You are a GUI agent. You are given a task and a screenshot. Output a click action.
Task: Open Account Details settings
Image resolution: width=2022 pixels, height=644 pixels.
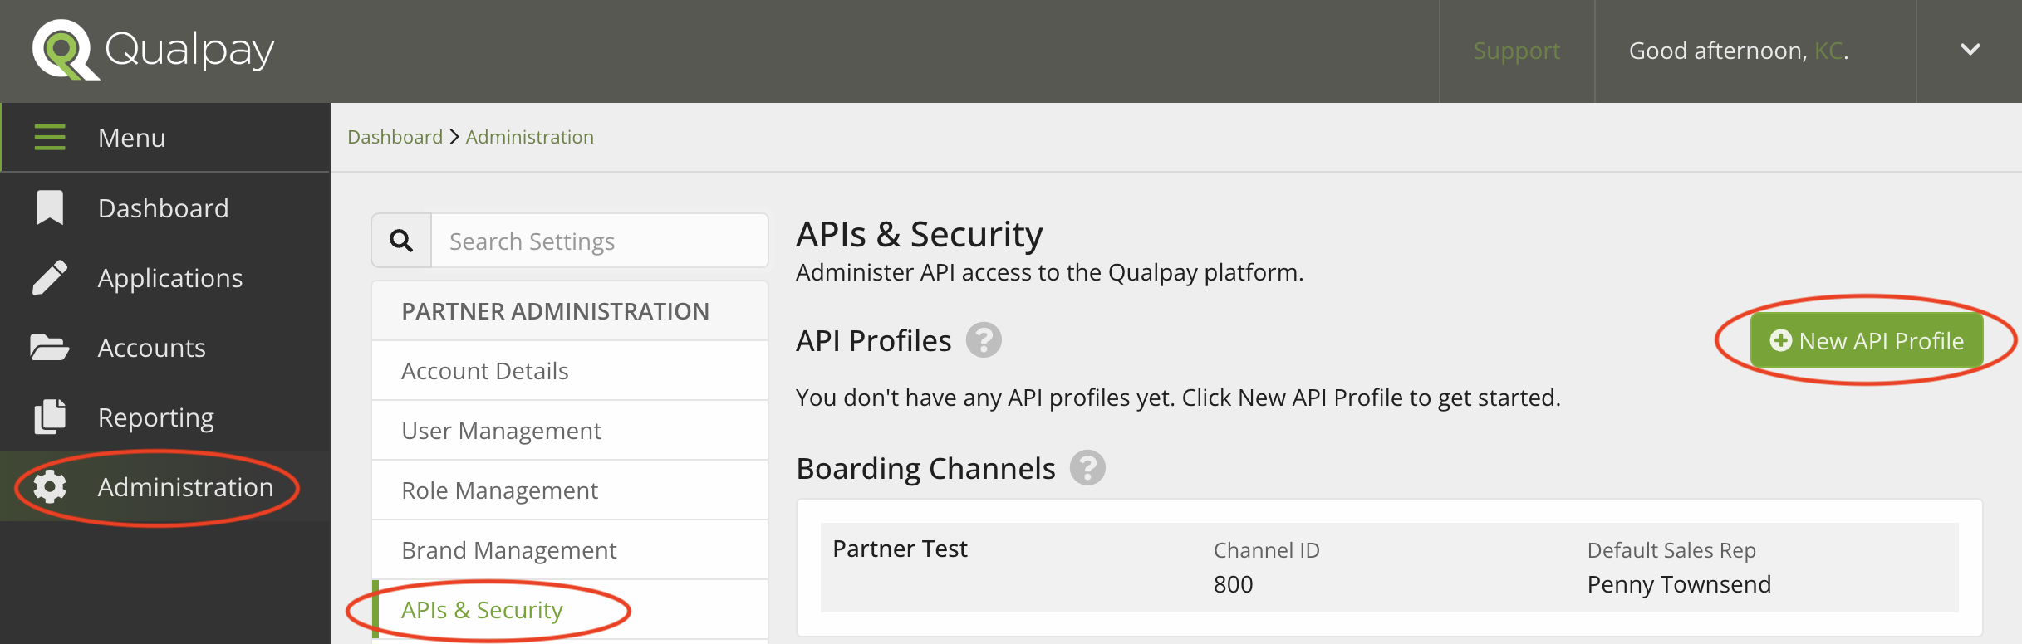pyautogui.click(x=485, y=371)
